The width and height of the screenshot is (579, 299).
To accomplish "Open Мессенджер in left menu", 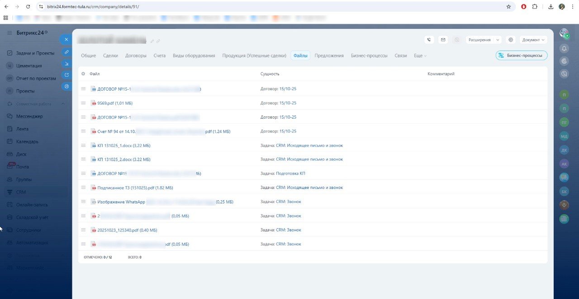I will [29, 116].
